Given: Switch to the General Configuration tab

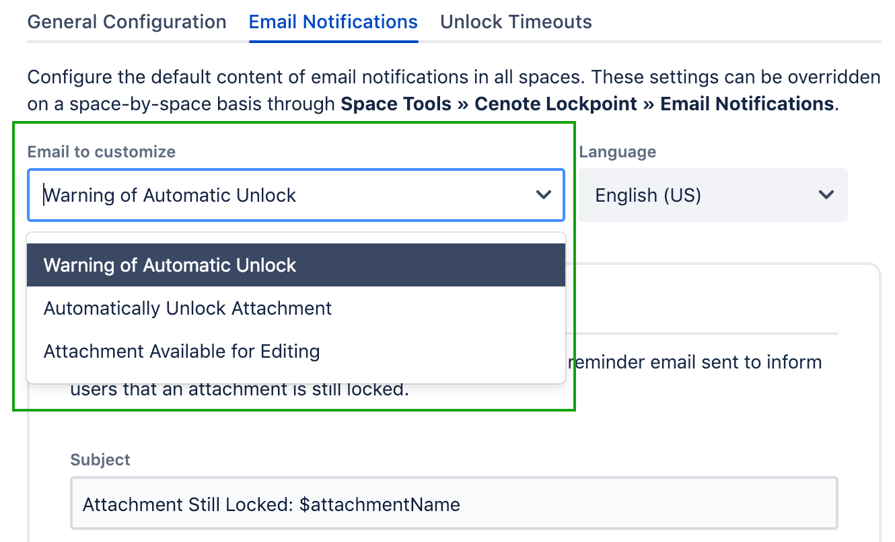Looking at the screenshot, I should point(127,22).
